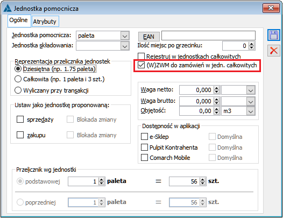
Task: Change Ilość miejsc po przecinku spinner
Action: pyautogui.click(x=251, y=46)
